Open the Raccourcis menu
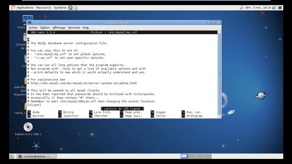The image size is (292, 164). (x=43, y=8)
